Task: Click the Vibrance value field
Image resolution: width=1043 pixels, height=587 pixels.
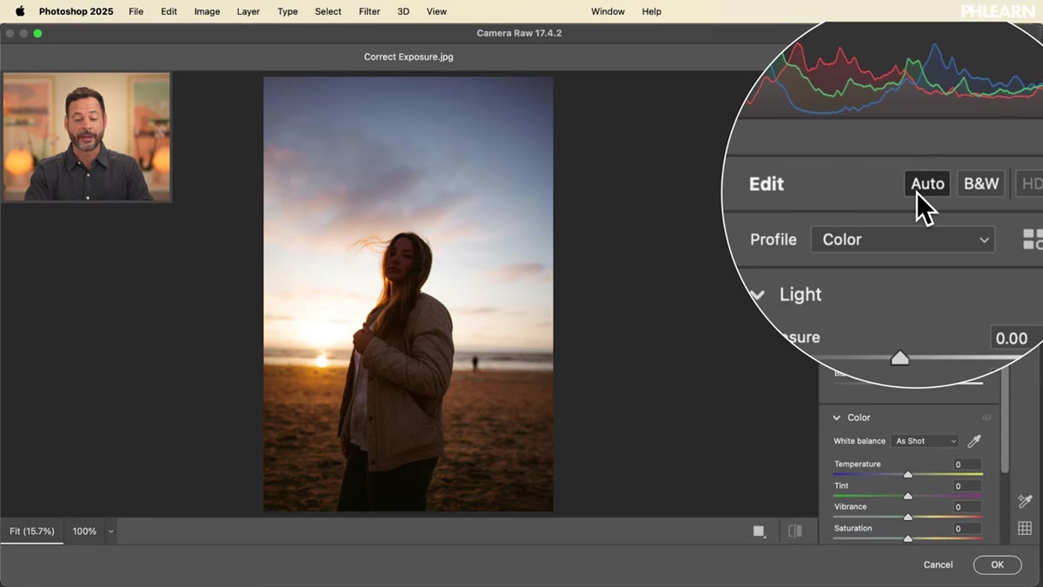Action: [x=968, y=507]
